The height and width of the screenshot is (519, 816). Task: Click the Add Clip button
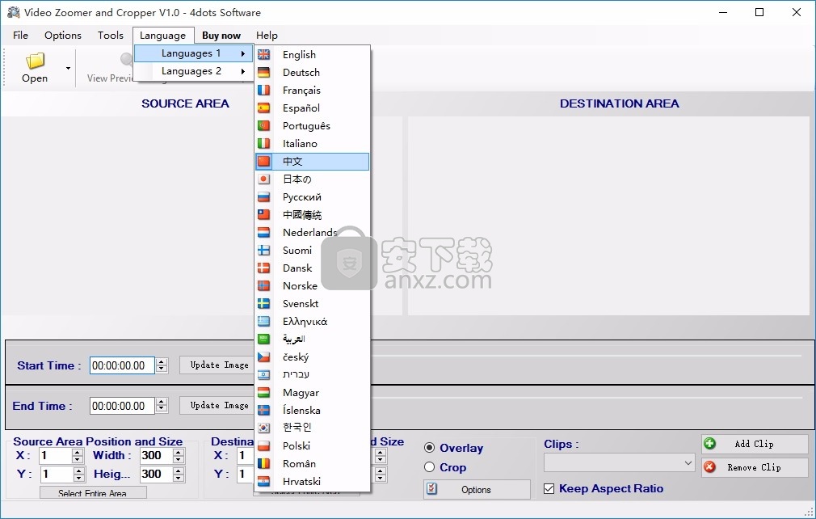tap(754, 444)
